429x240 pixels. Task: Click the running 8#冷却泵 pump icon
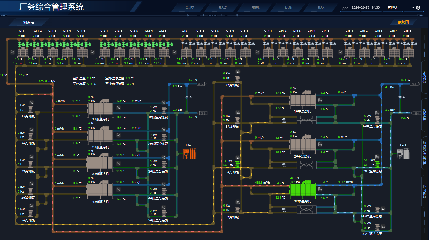point(238,164)
